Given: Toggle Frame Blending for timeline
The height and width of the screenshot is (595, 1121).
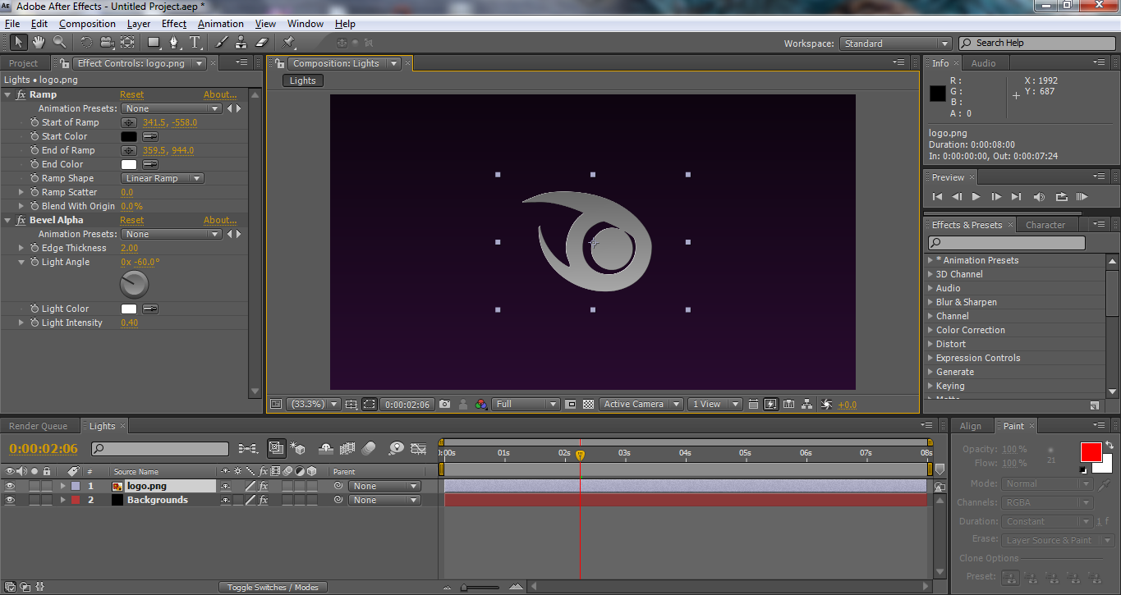Looking at the screenshot, I should click(347, 449).
